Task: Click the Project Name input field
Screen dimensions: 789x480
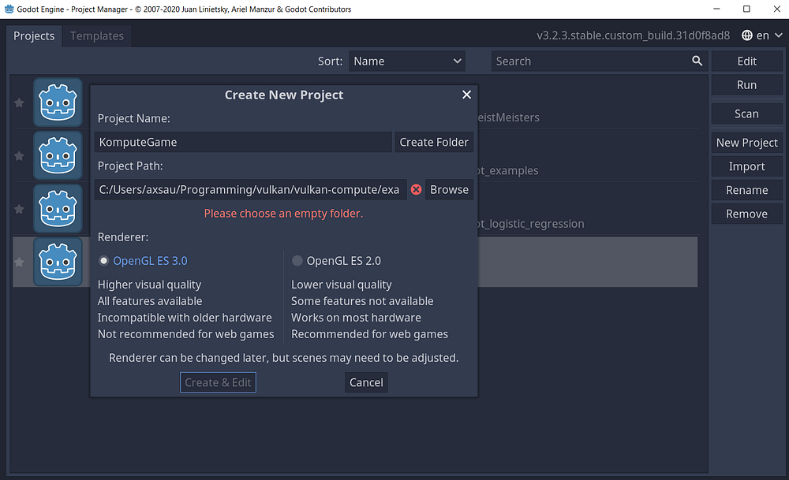Action: (243, 142)
